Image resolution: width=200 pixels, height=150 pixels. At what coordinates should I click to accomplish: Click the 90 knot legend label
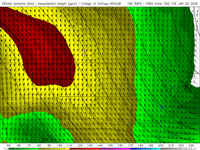tap(49, 145)
